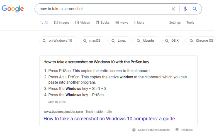This screenshot has width=214, height=135.
Task: Open the Books results tab
Action: (103, 22)
